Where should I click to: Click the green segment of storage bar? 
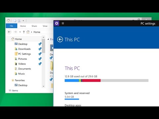(80, 80)
